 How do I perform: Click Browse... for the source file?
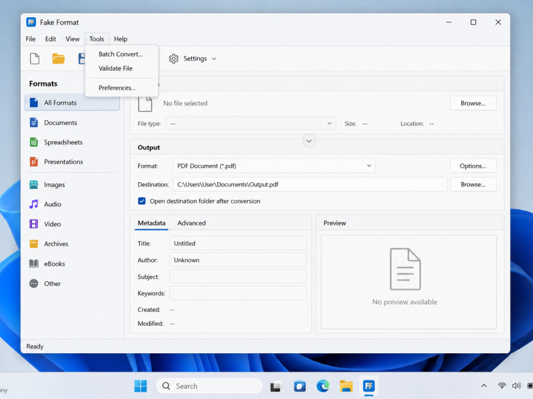473,103
